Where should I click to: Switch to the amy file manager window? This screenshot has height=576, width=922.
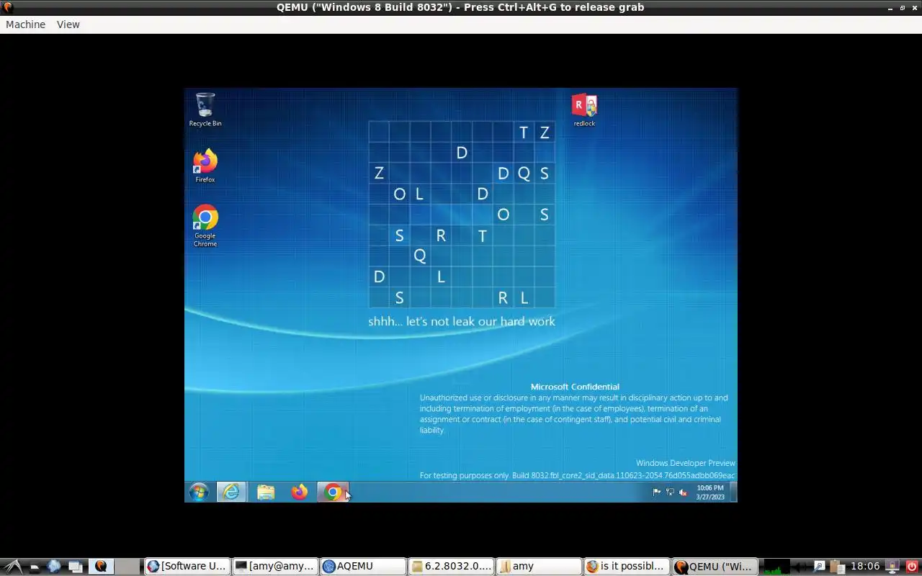coord(539,567)
